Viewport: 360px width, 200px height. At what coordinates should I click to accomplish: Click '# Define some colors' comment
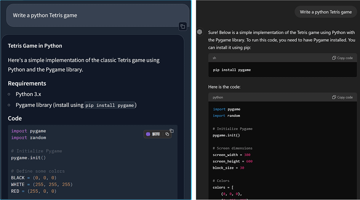pos(38,171)
